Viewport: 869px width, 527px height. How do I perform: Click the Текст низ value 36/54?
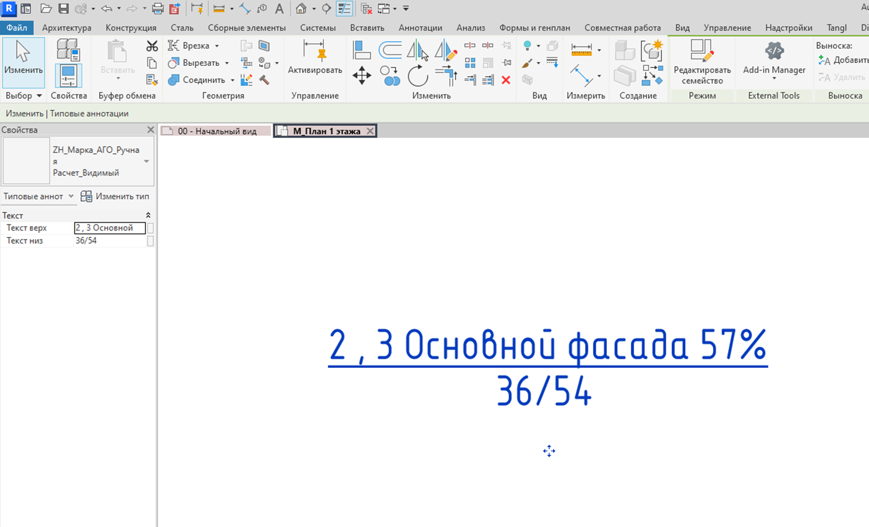[110, 241]
